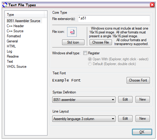This screenshot has width=157, height=140.
Task: Close the Text File Types dialog
Action: pyautogui.click(x=152, y=5)
